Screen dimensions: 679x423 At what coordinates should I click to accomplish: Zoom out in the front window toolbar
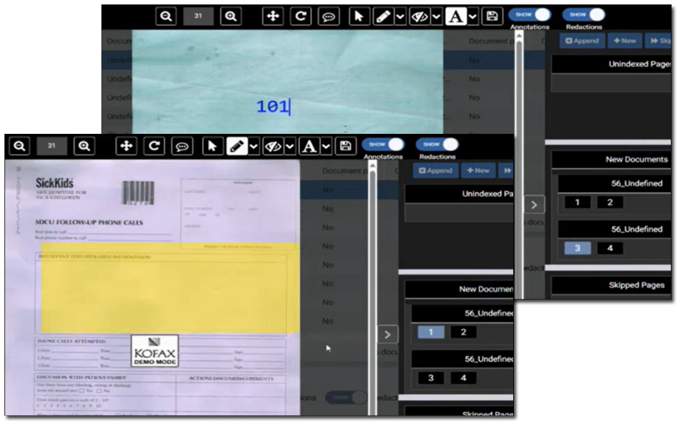(19, 146)
